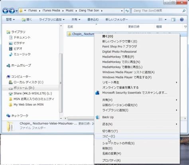189x165 pixels.
Task: Select ネットワーク in the navigation pane
Action: [x=17, y=116]
